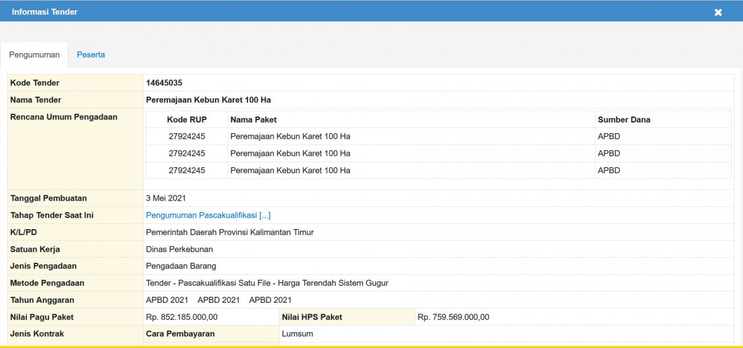Click the creation date 3 Mei 2021

(x=166, y=198)
